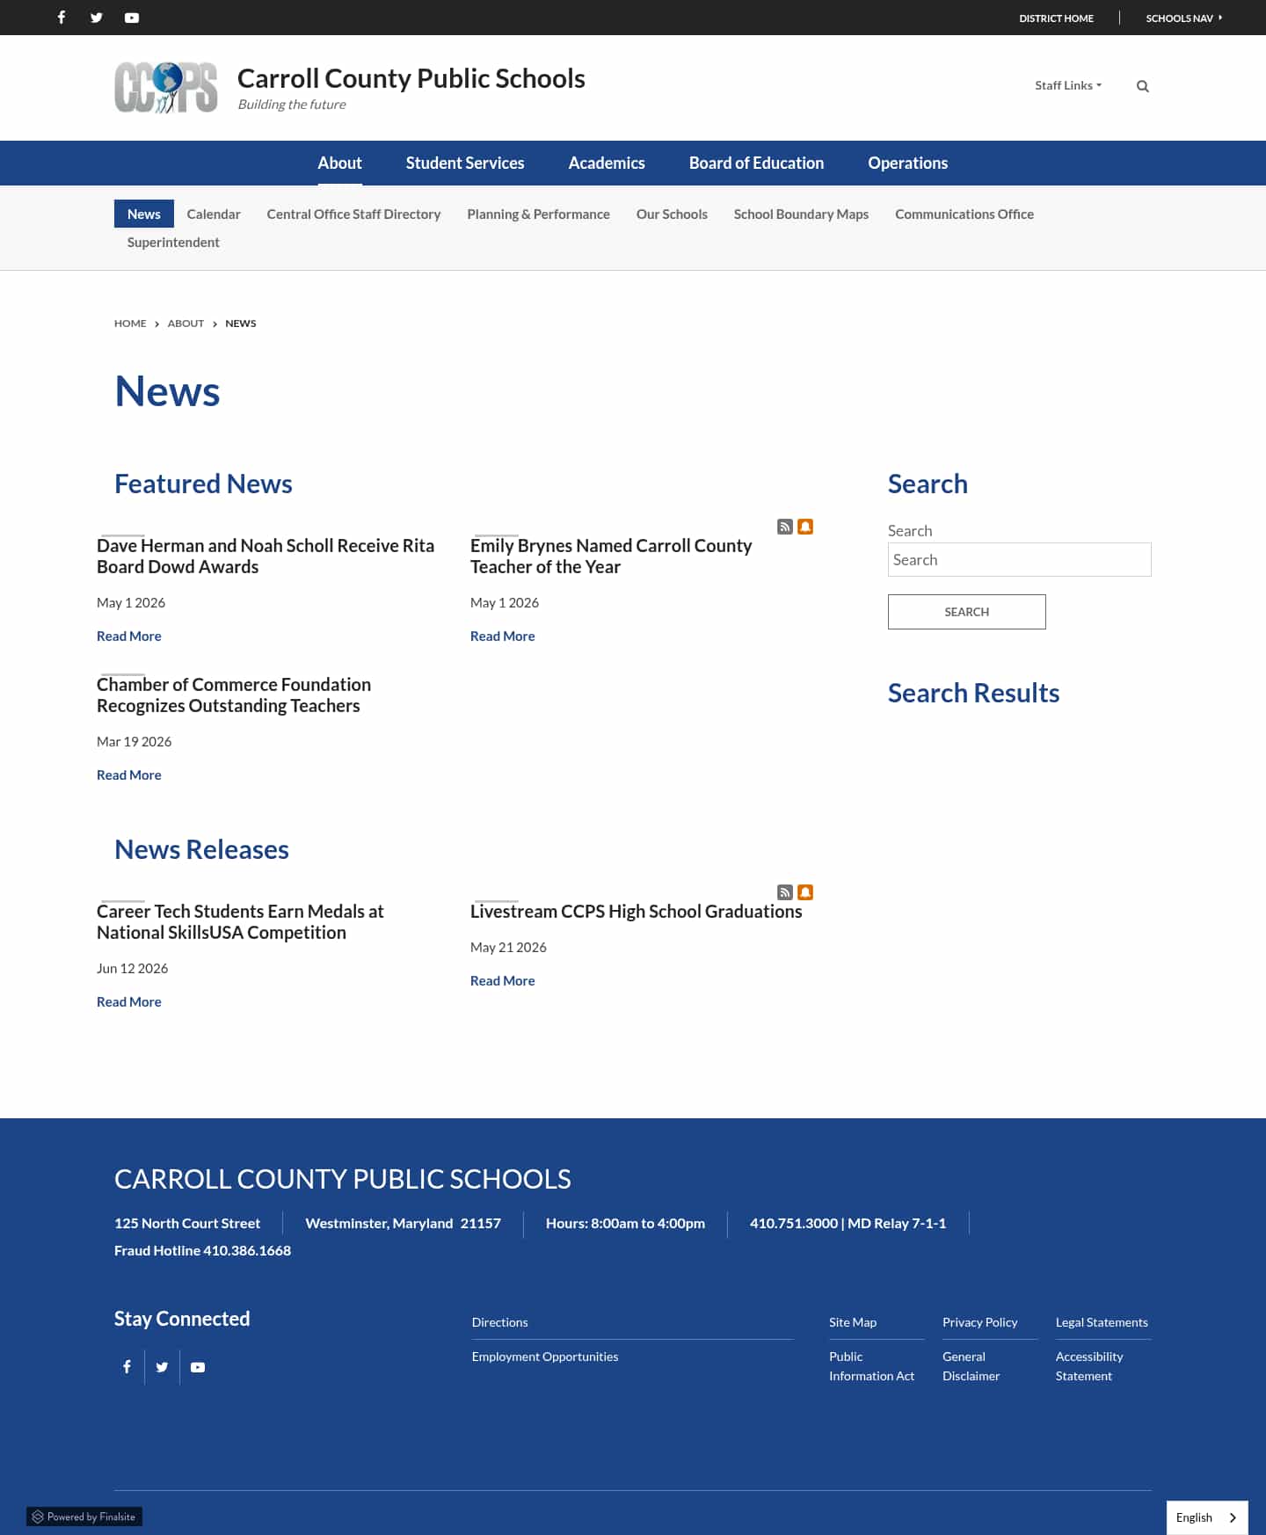
Task: Go to District Home
Action: click(x=1056, y=18)
